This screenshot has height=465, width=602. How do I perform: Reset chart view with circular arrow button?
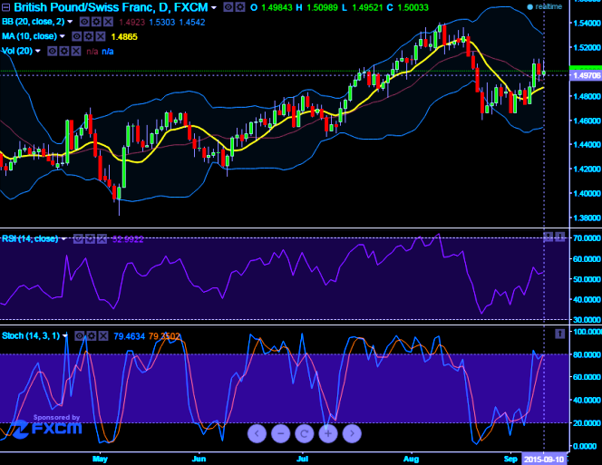(x=304, y=433)
